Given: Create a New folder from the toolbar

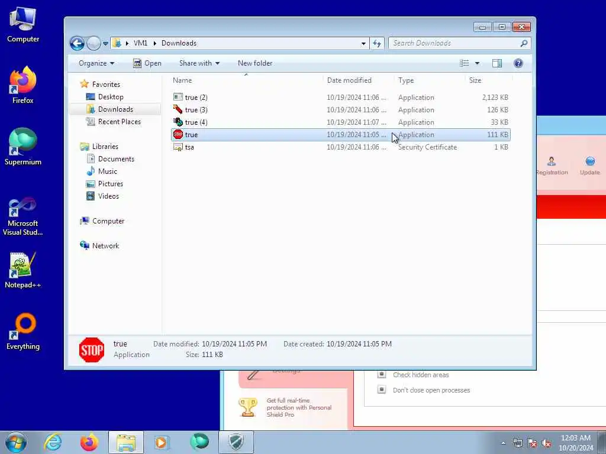Looking at the screenshot, I should pyautogui.click(x=255, y=63).
